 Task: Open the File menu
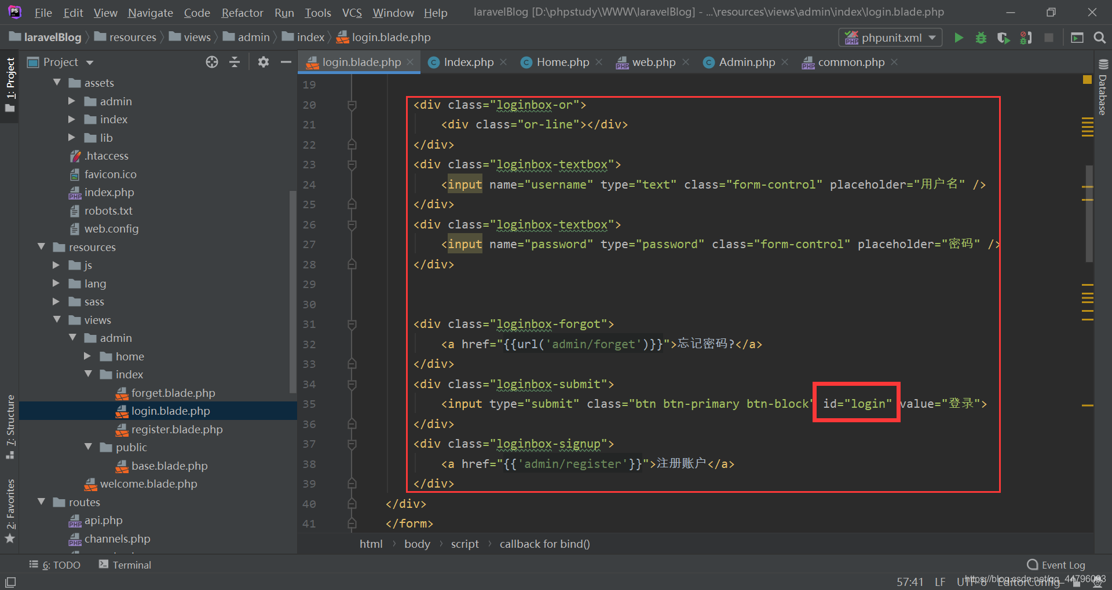click(43, 13)
